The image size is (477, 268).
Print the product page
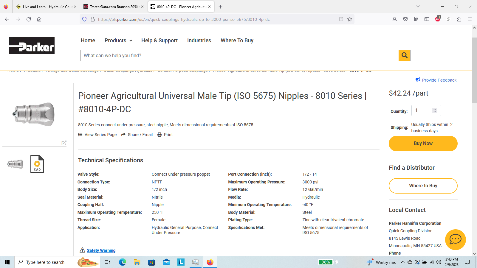165,135
